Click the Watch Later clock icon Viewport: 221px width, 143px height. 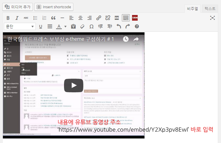[x=126, y=39]
